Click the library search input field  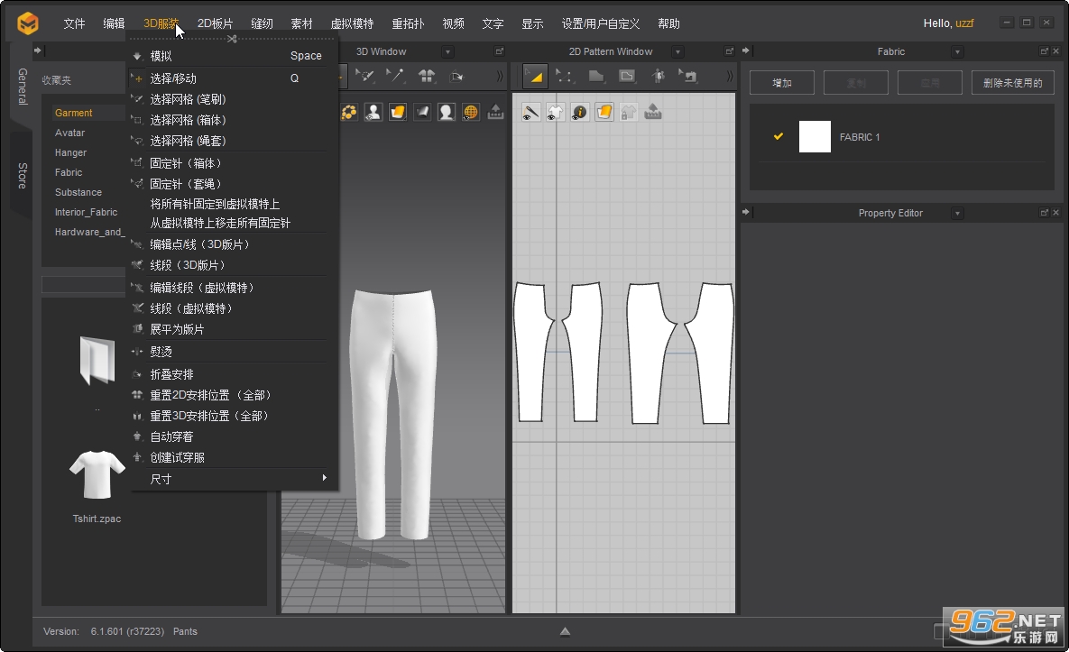coord(84,284)
